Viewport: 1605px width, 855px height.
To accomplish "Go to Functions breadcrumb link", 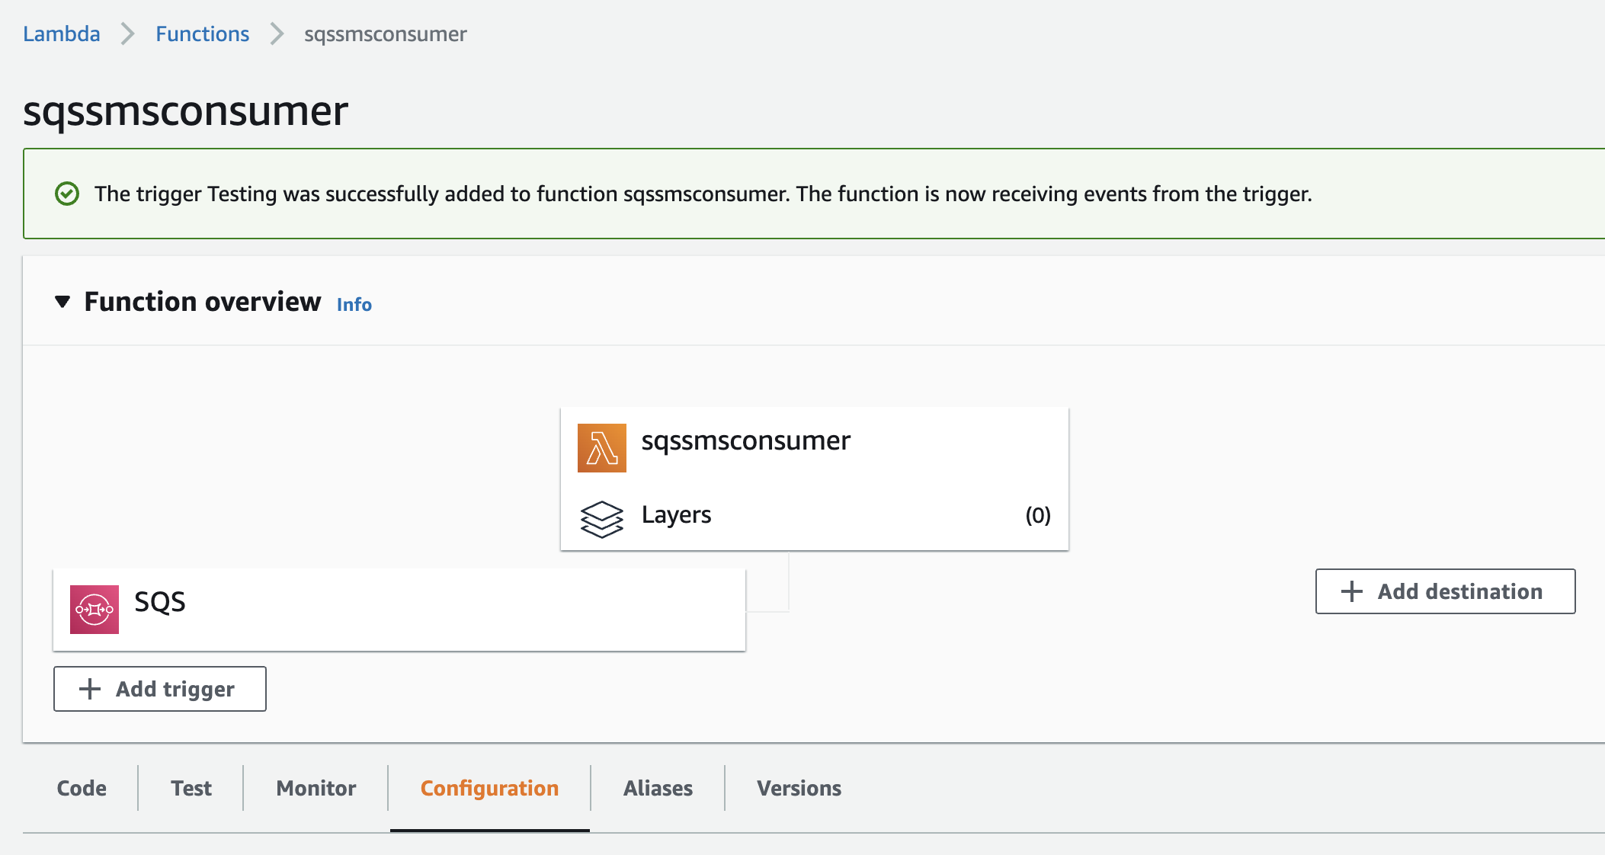I will pyautogui.click(x=203, y=34).
